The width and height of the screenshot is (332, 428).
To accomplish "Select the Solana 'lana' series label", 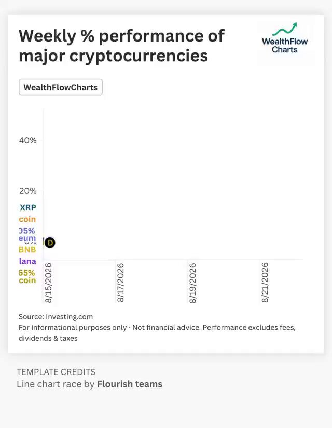I will tap(27, 261).
